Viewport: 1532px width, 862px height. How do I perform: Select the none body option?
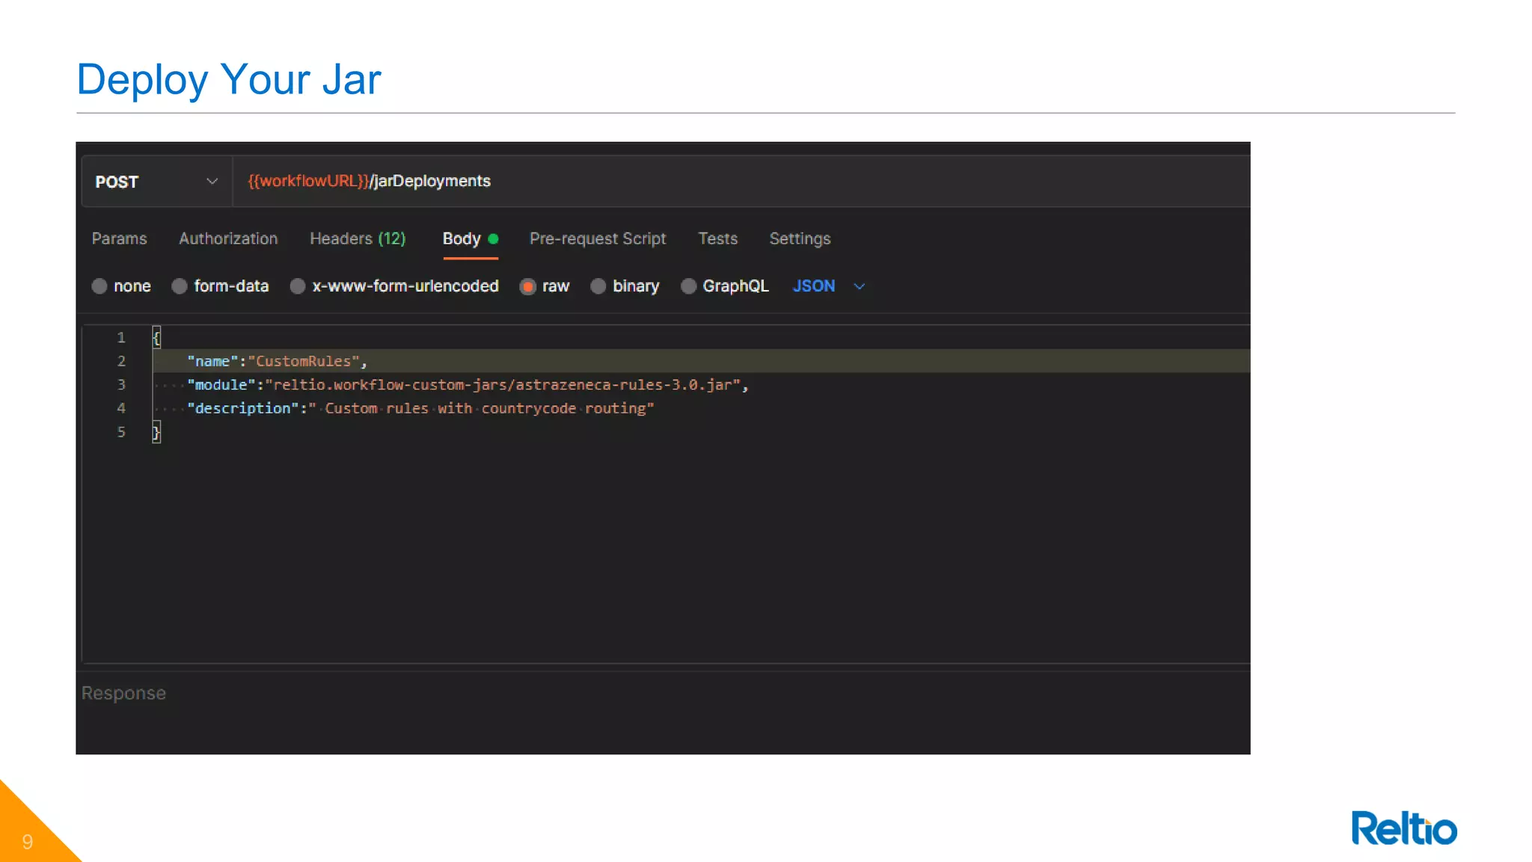(x=99, y=286)
